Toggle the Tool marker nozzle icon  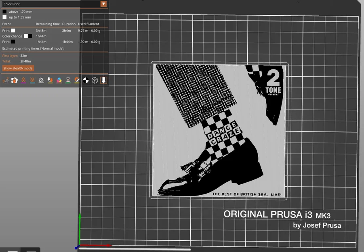pos(103,80)
